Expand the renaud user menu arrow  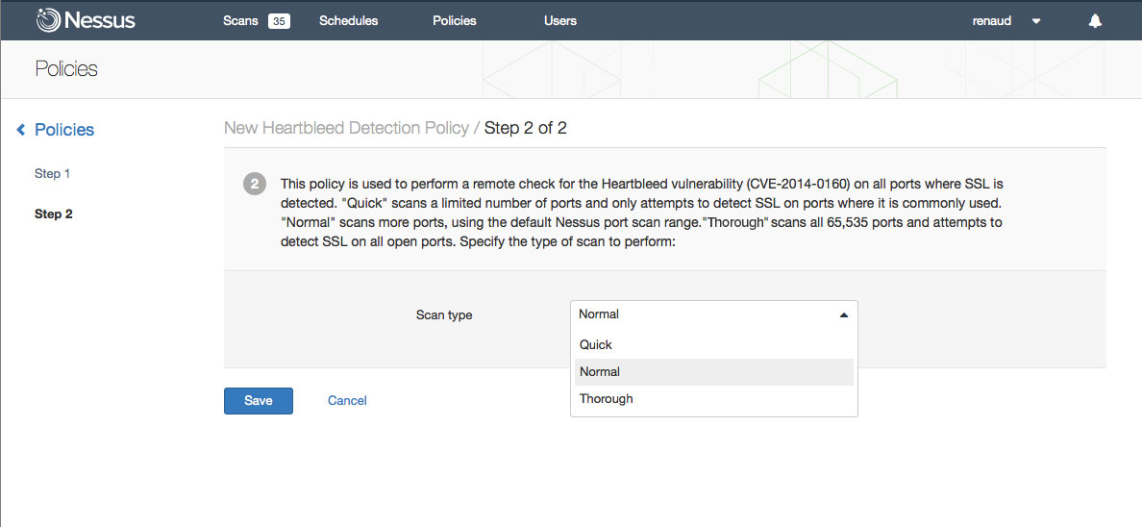click(1036, 21)
